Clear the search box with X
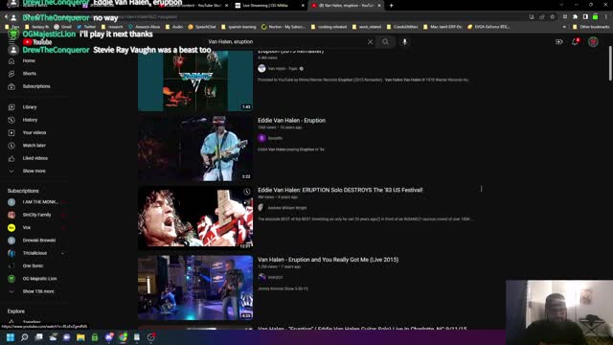Screen dimensions: 613x345 (370, 42)
